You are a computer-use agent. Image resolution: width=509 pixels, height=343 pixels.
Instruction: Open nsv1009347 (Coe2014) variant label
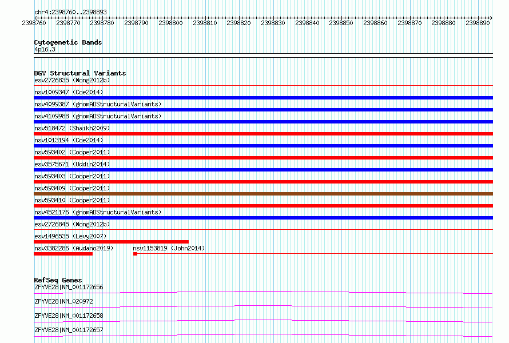pyautogui.click(x=69, y=92)
